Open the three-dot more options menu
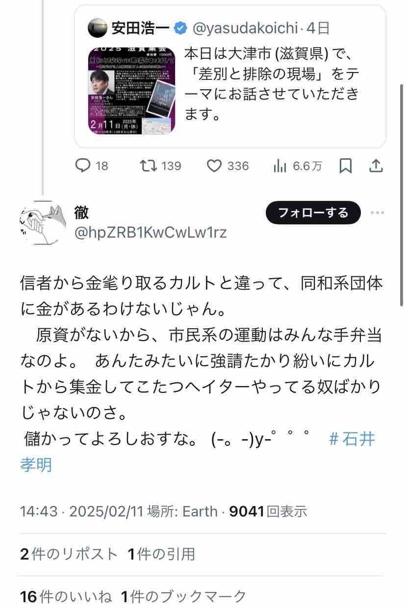This screenshot has width=406, height=610. [x=377, y=213]
